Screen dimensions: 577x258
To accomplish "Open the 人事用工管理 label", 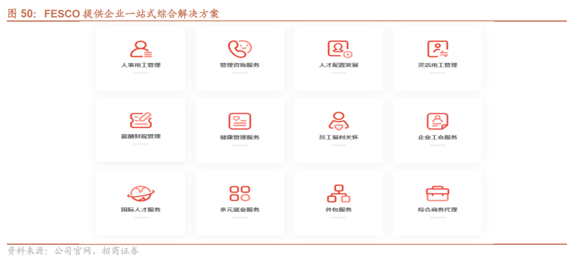I will point(141,65).
